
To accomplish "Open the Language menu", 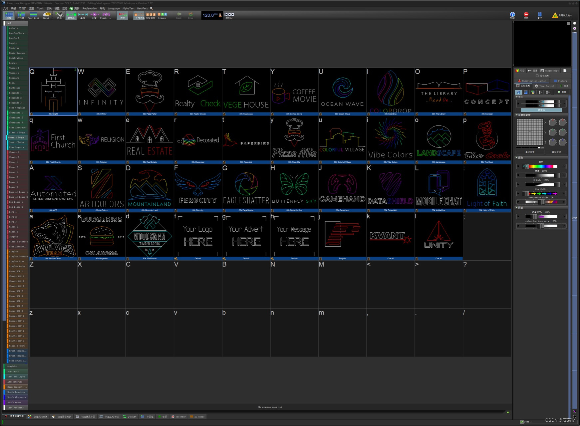I will (x=114, y=8).
